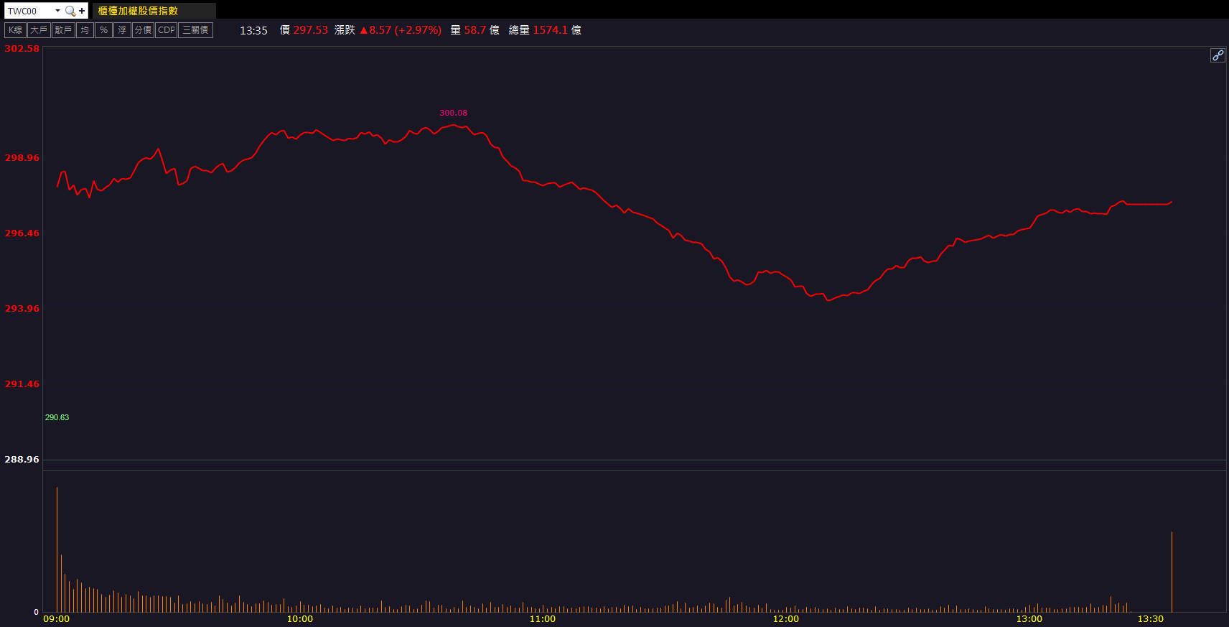Open the TWC00 symbol dropdown arrow
This screenshot has height=627, width=1229.
pyautogui.click(x=57, y=11)
